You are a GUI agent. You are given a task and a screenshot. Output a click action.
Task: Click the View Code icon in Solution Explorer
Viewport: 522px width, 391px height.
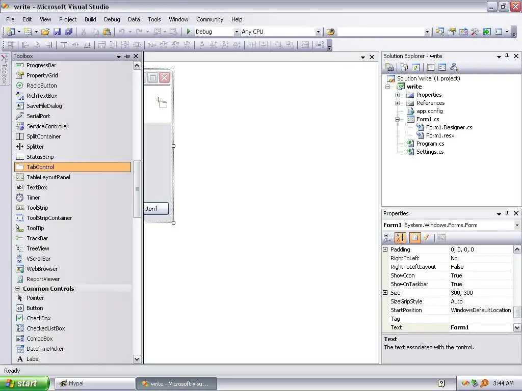pos(430,68)
